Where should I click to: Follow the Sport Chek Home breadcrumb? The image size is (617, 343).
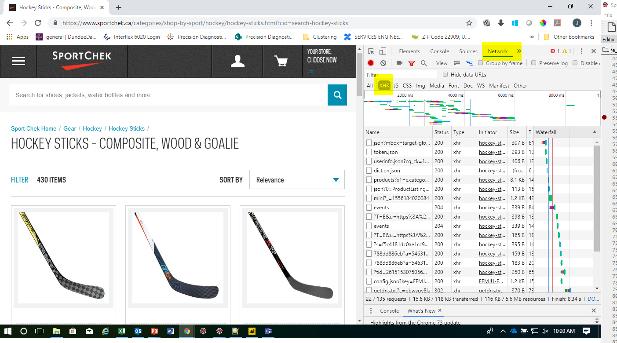point(34,129)
